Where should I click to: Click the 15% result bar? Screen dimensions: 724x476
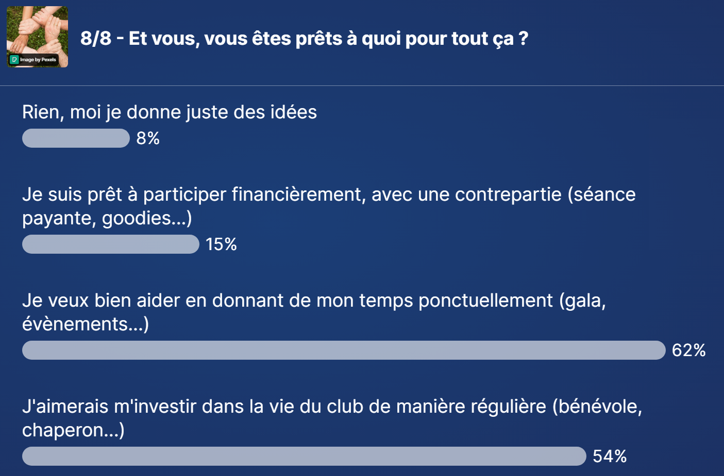point(111,244)
